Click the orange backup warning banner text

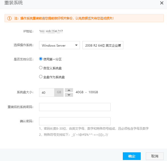(x=64, y=18)
